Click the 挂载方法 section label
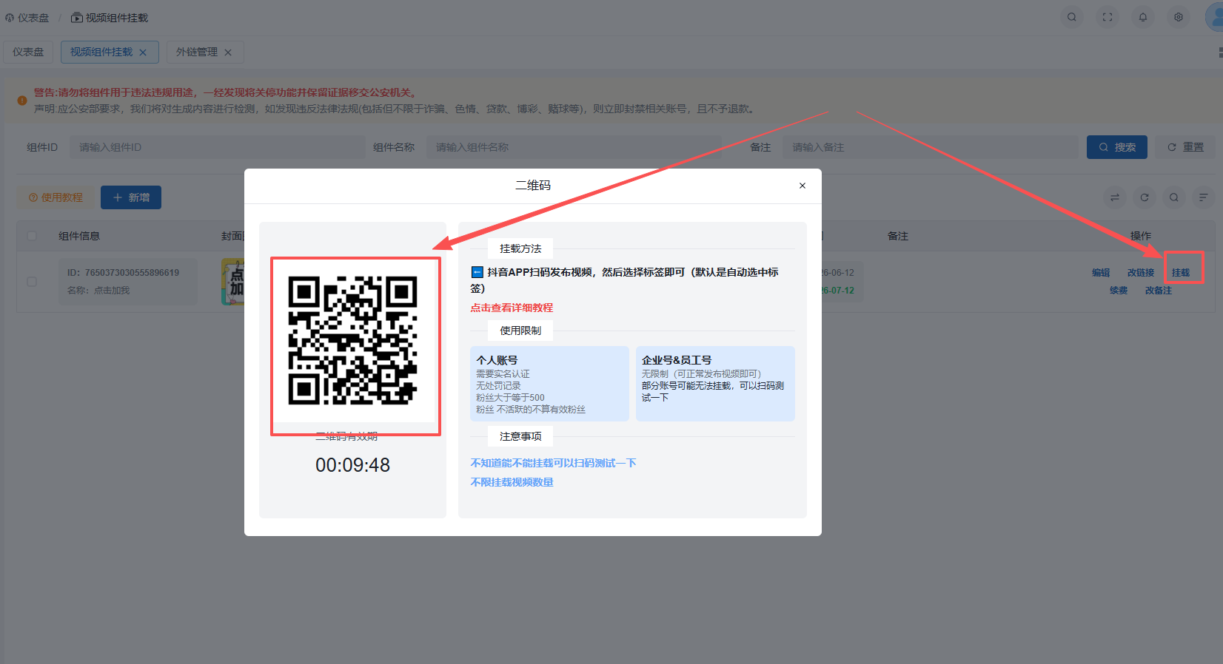 click(520, 248)
